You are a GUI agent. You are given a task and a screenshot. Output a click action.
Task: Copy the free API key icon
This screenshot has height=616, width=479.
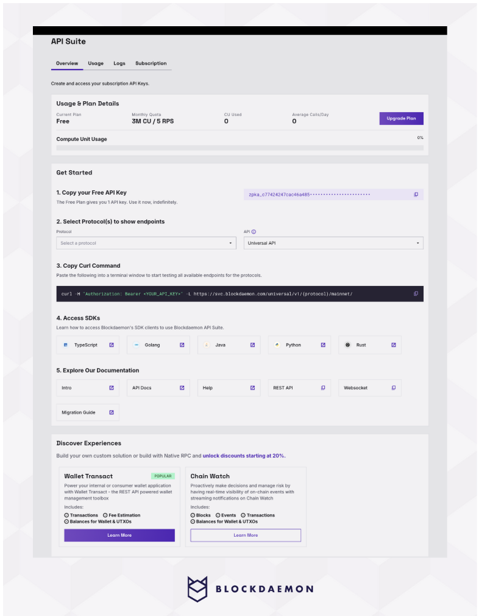coord(416,195)
